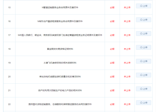
Task: Click 提供国内货物运输服务 document name text
Action: pos(60,104)
